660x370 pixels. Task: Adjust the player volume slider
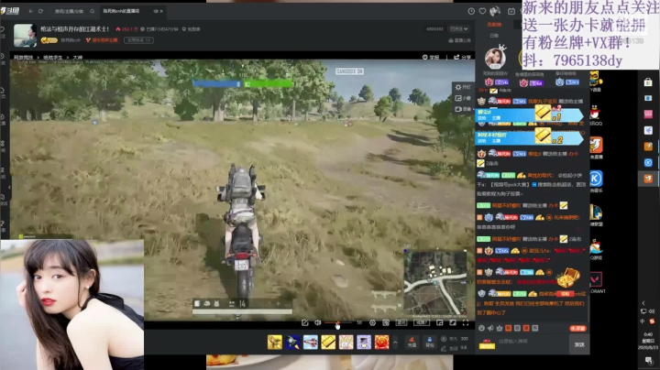339,323
